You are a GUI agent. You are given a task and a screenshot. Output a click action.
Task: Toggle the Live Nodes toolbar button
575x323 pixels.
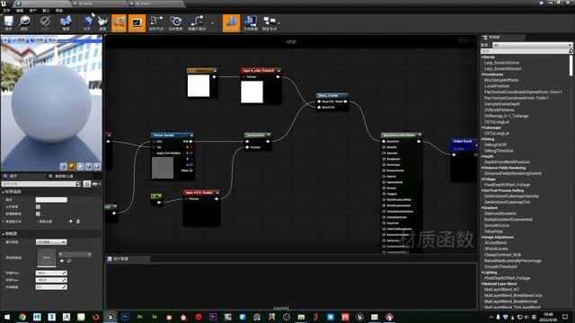[x=156, y=22]
